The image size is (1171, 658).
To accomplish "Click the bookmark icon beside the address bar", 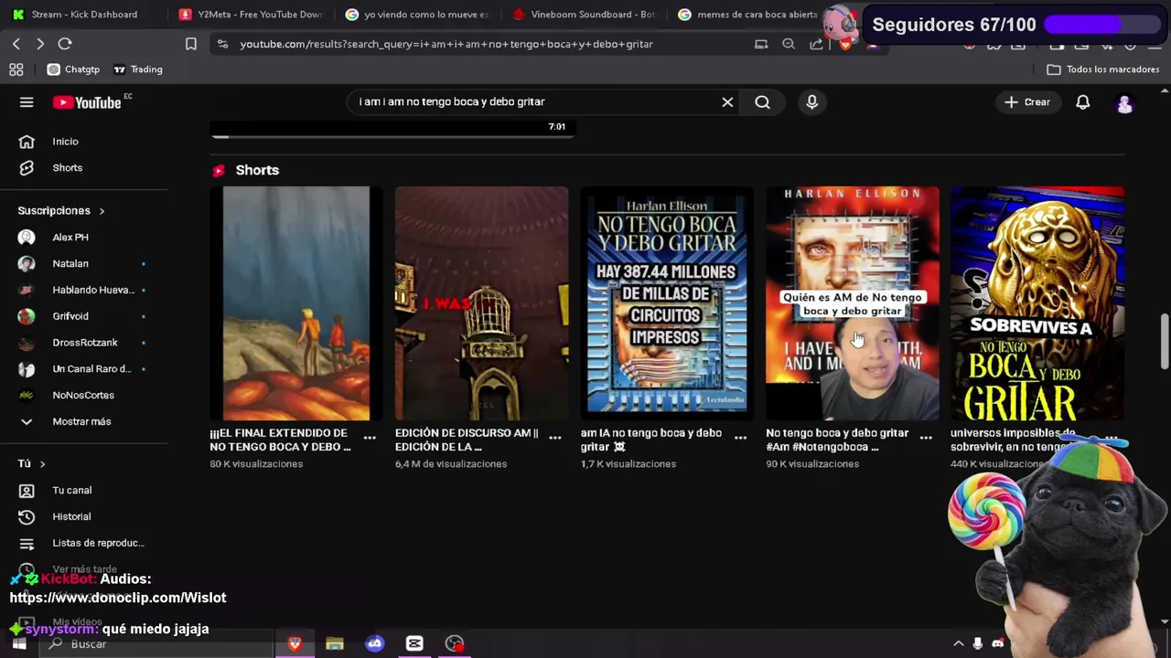I will pyautogui.click(x=191, y=44).
